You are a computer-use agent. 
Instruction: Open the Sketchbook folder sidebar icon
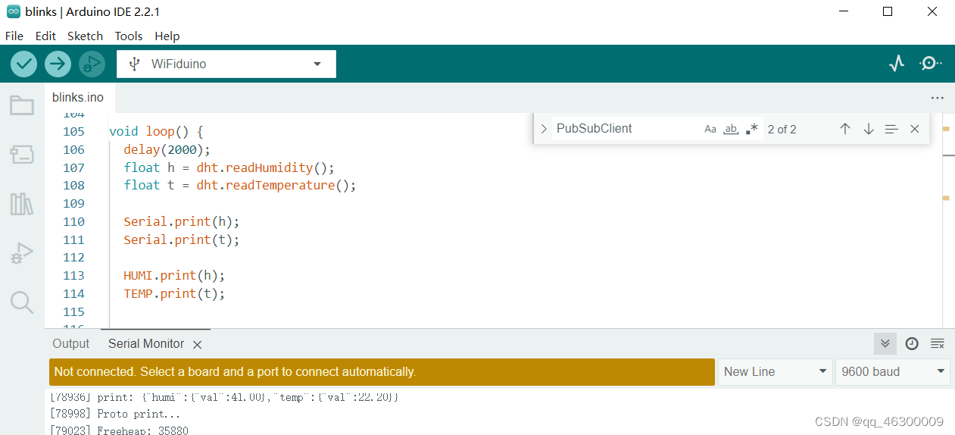tap(22, 105)
